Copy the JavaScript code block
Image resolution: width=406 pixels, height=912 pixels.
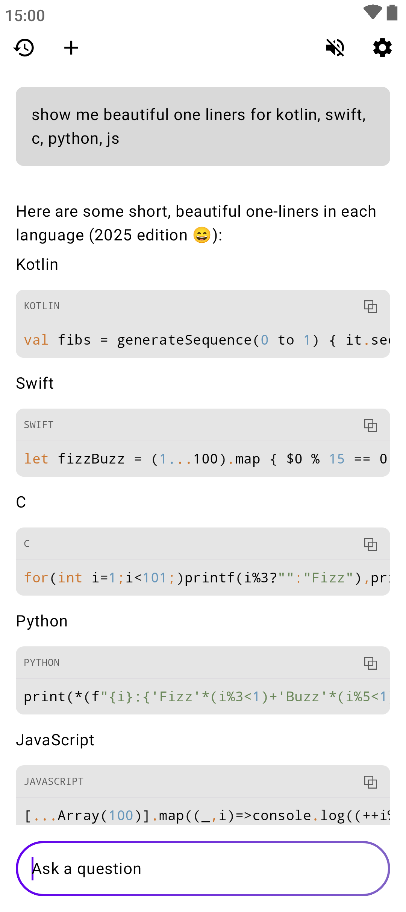click(x=370, y=782)
